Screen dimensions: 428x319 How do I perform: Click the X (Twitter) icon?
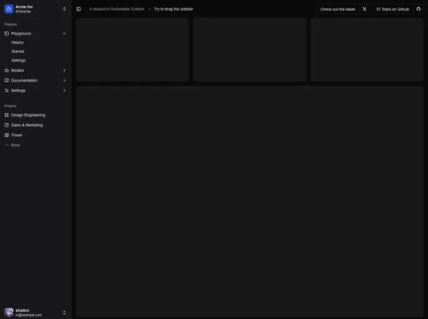pyautogui.click(x=365, y=9)
